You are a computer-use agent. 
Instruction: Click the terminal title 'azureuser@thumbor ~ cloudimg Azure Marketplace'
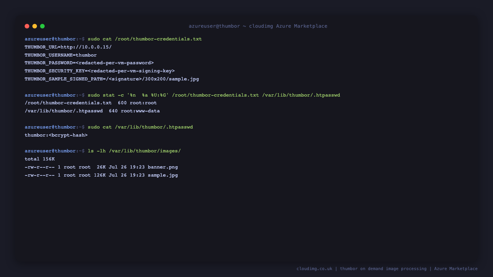[x=258, y=26]
